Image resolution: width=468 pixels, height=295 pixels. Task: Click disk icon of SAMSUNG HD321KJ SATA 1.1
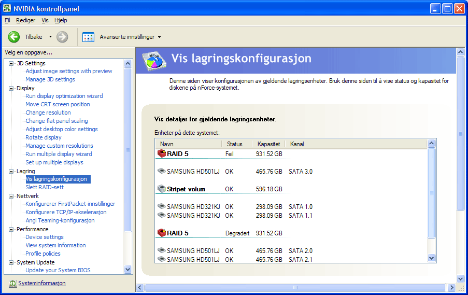point(162,215)
